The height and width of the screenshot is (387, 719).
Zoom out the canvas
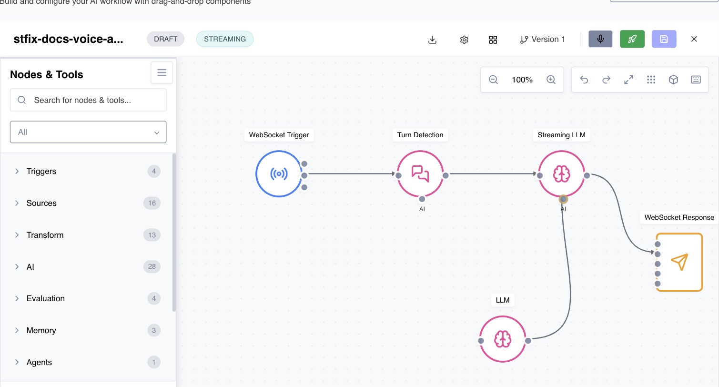(494, 80)
